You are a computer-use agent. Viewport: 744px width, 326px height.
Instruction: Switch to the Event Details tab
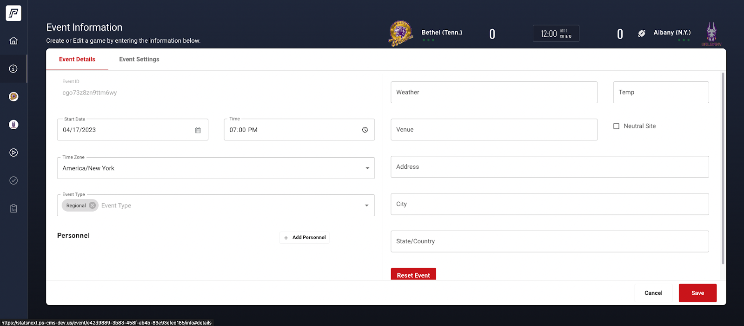point(77,60)
